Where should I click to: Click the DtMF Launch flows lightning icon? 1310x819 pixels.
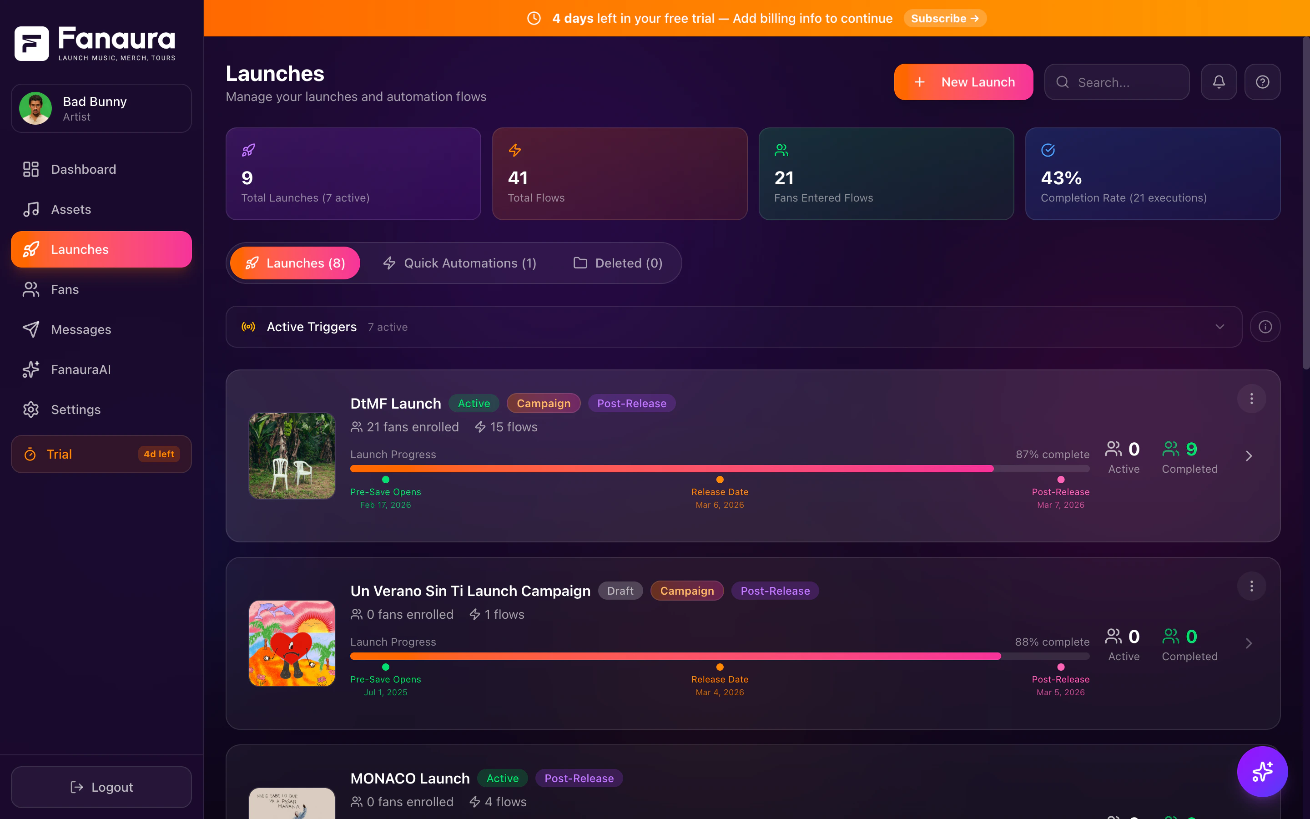tap(480, 427)
